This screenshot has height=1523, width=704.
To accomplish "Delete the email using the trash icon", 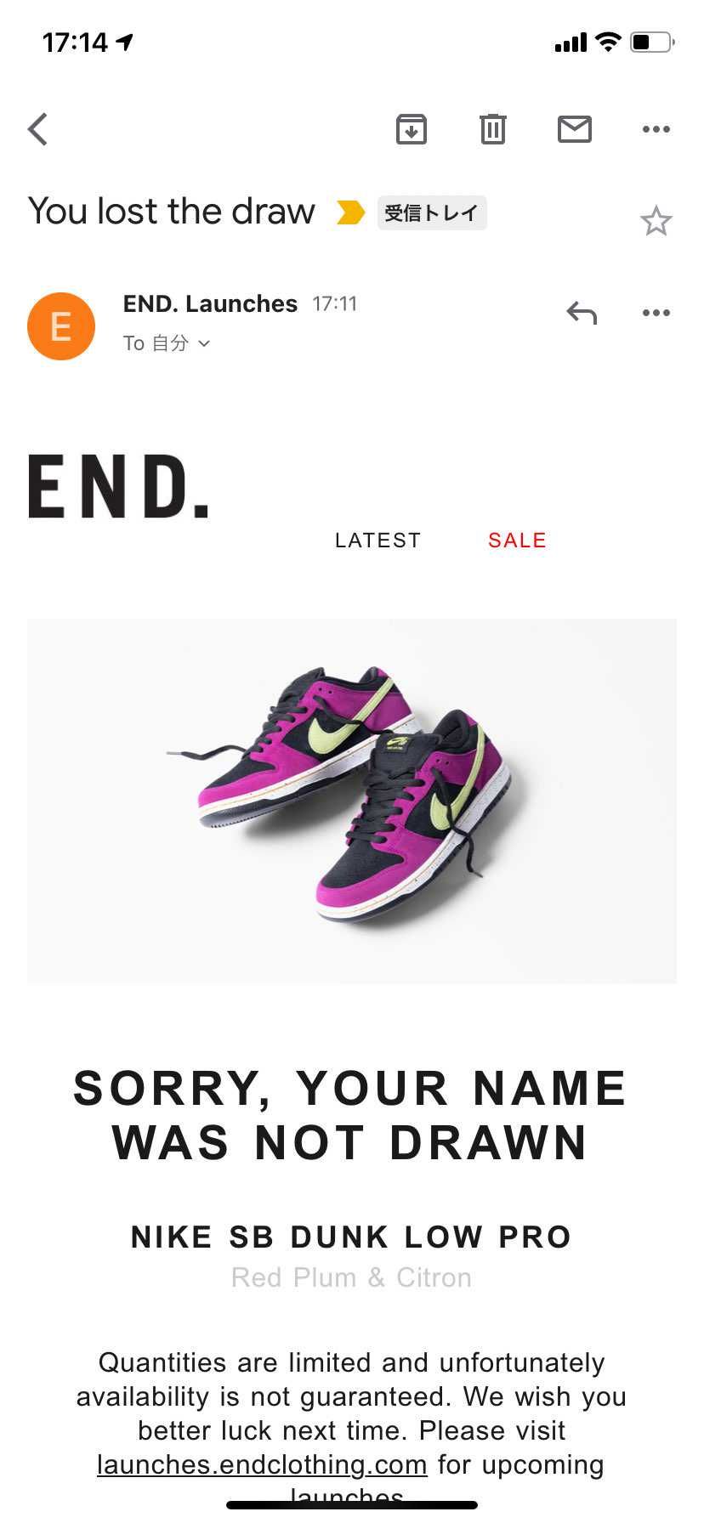I will pyautogui.click(x=493, y=129).
